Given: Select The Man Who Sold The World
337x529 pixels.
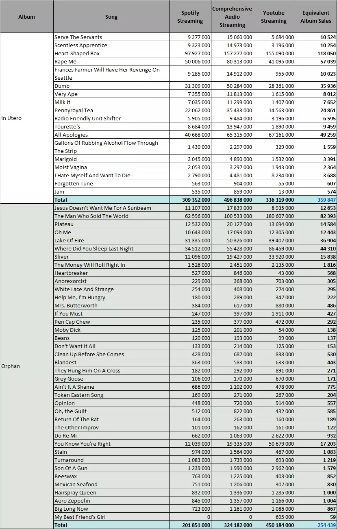Looking at the screenshot, I should (x=111, y=216).
